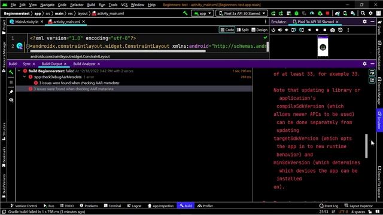Fold the ConstraintLayout tag at line 2
This screenshot has height=215, width=383.
point(28,46)
